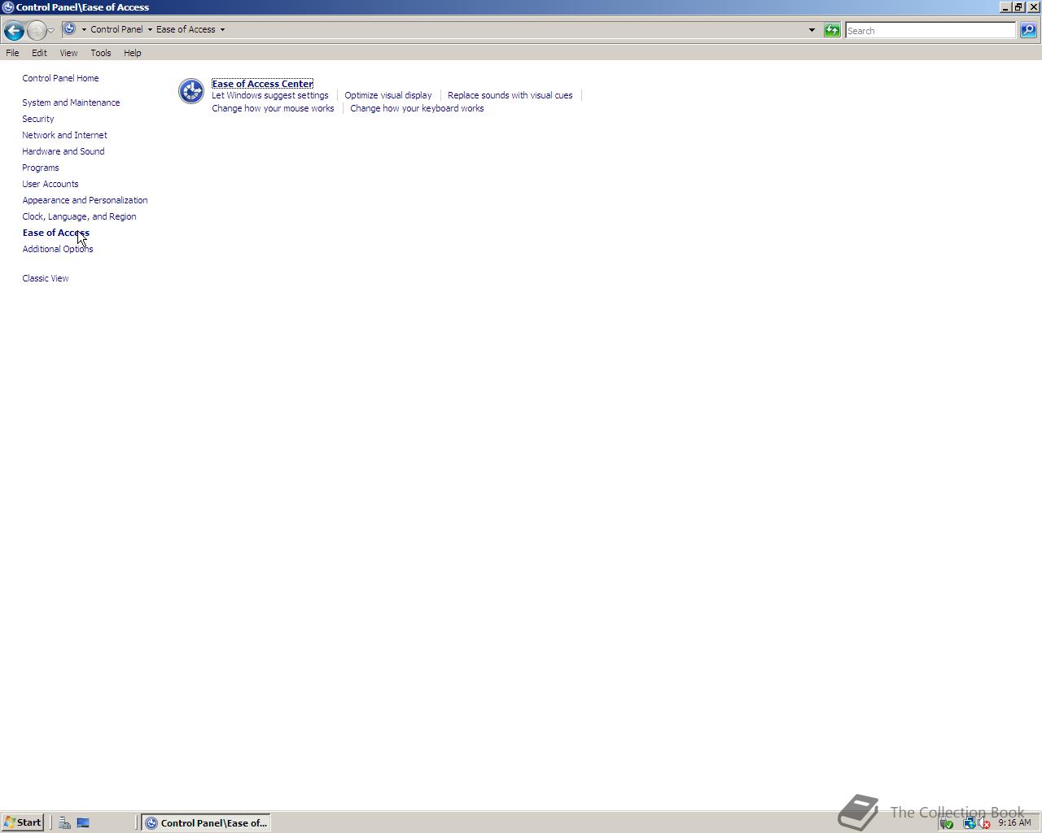The width and height of the screenshot is (1042, 833).
Task: Click the title bar window icon
Action: tap(7, 7)
